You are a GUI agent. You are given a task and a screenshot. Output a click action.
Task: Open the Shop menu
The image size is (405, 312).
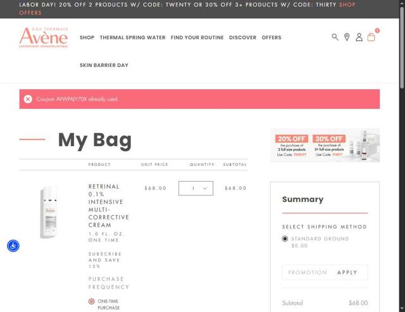tap(87, 37)
